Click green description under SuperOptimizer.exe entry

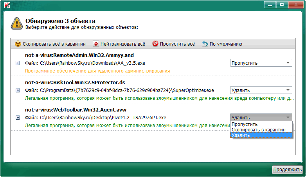[x=159, y=98]
